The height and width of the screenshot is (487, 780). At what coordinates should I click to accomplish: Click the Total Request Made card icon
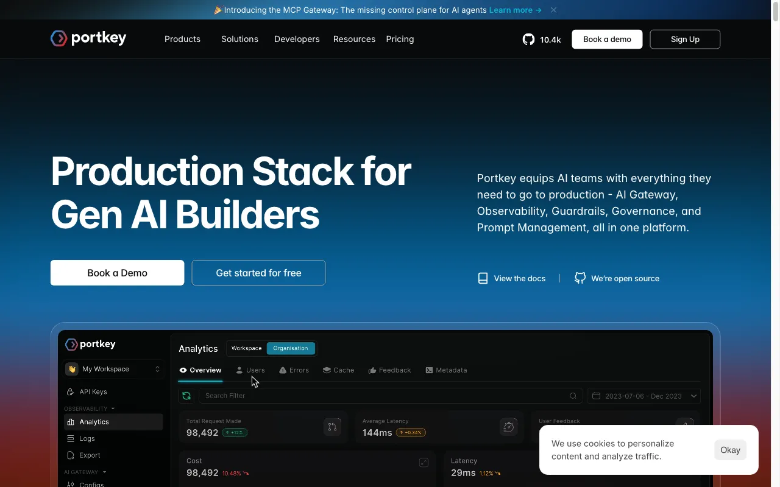332,427
